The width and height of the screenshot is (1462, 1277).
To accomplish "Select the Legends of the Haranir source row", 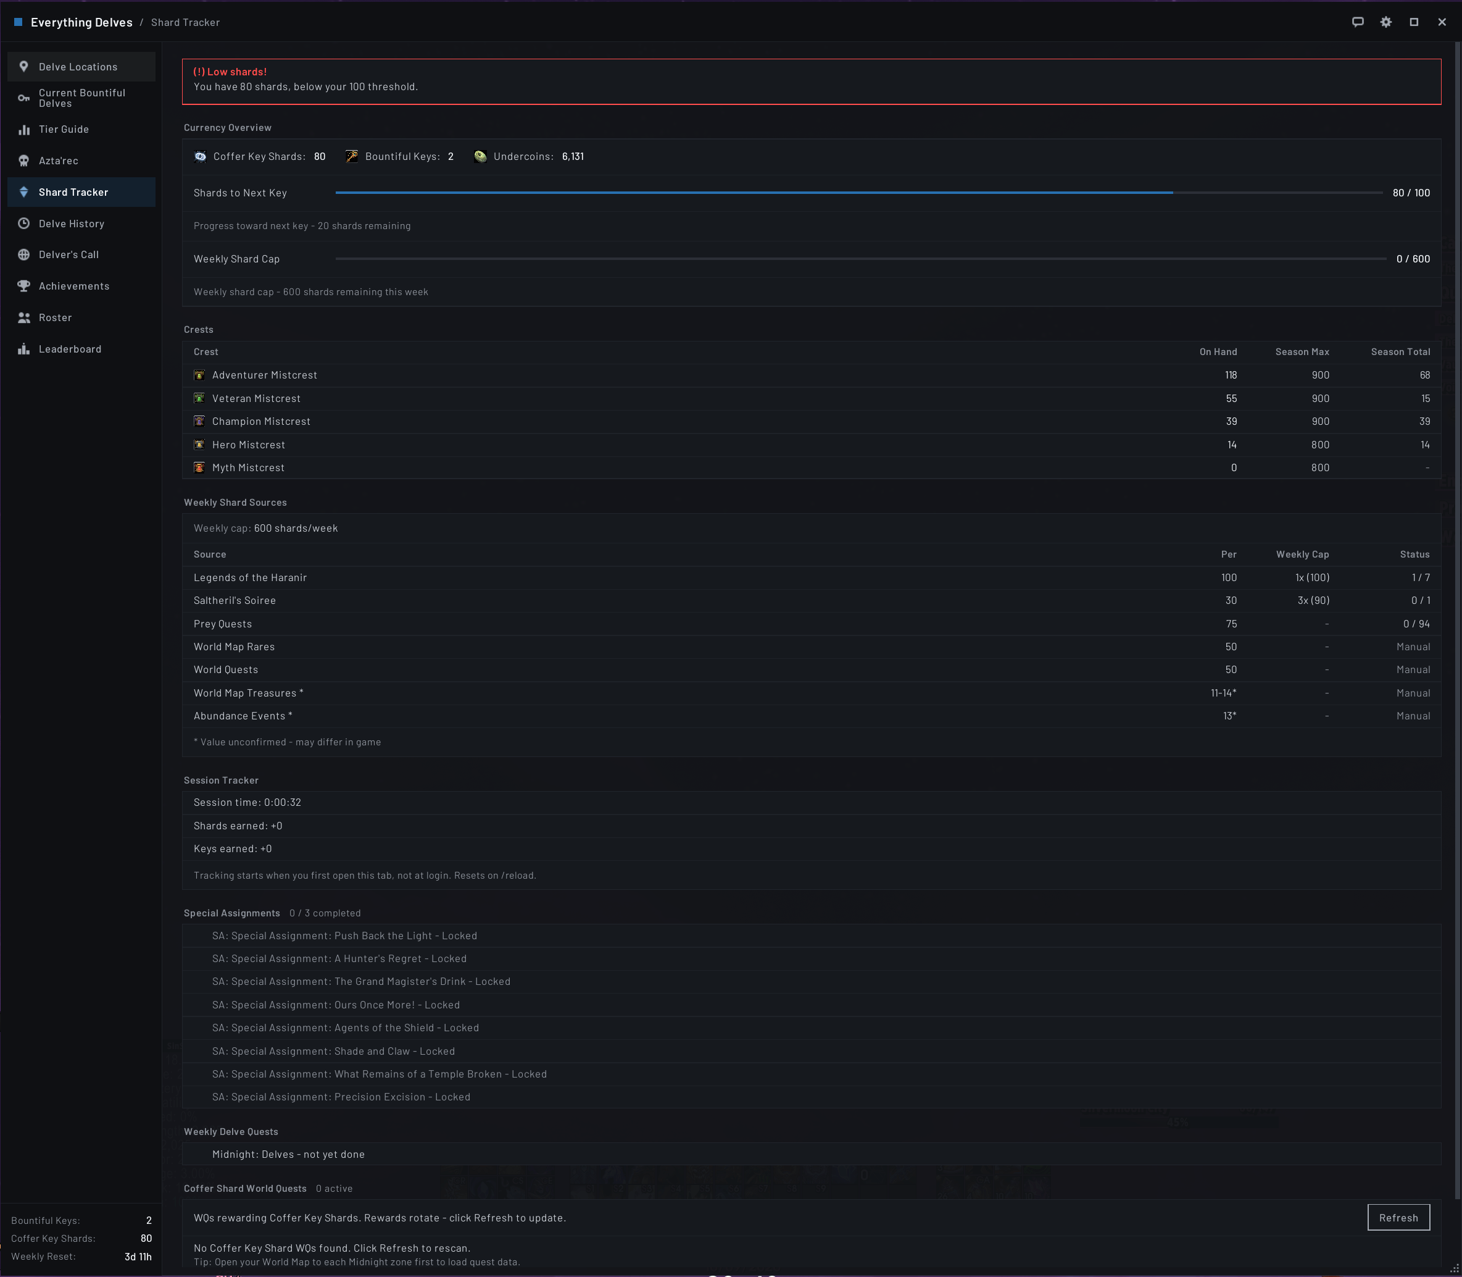I will coord(812,578).
